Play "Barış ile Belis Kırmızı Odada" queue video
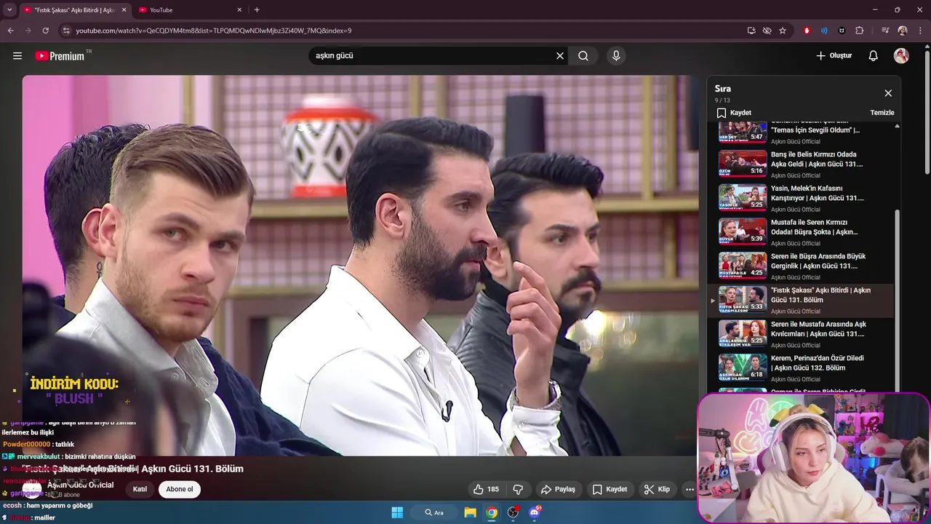 [802, 164]
